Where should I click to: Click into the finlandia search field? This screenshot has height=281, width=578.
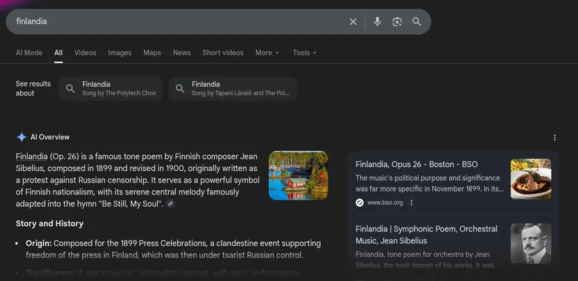point(173,21)
